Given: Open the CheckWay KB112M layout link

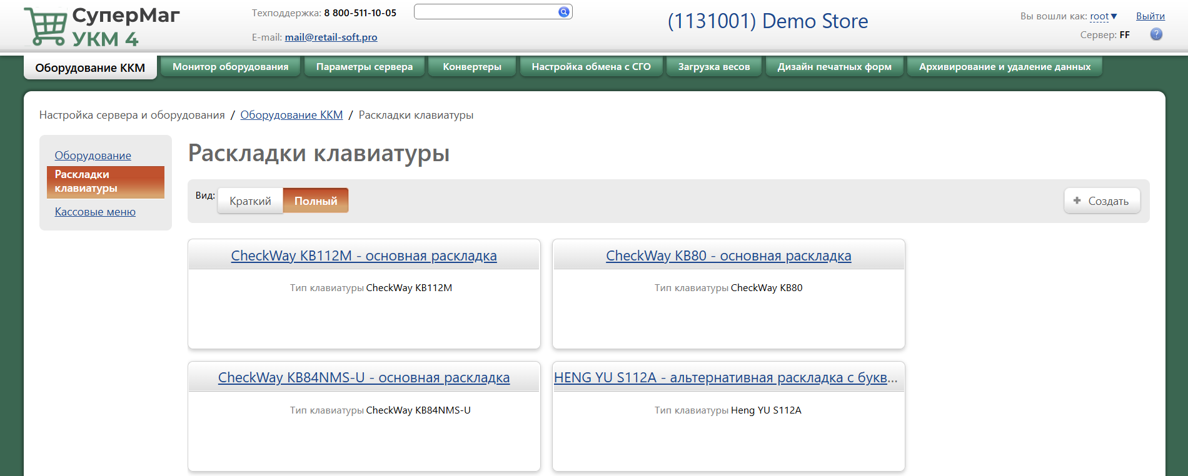Looking at the screenshot, I should click(x=363, y=256).
